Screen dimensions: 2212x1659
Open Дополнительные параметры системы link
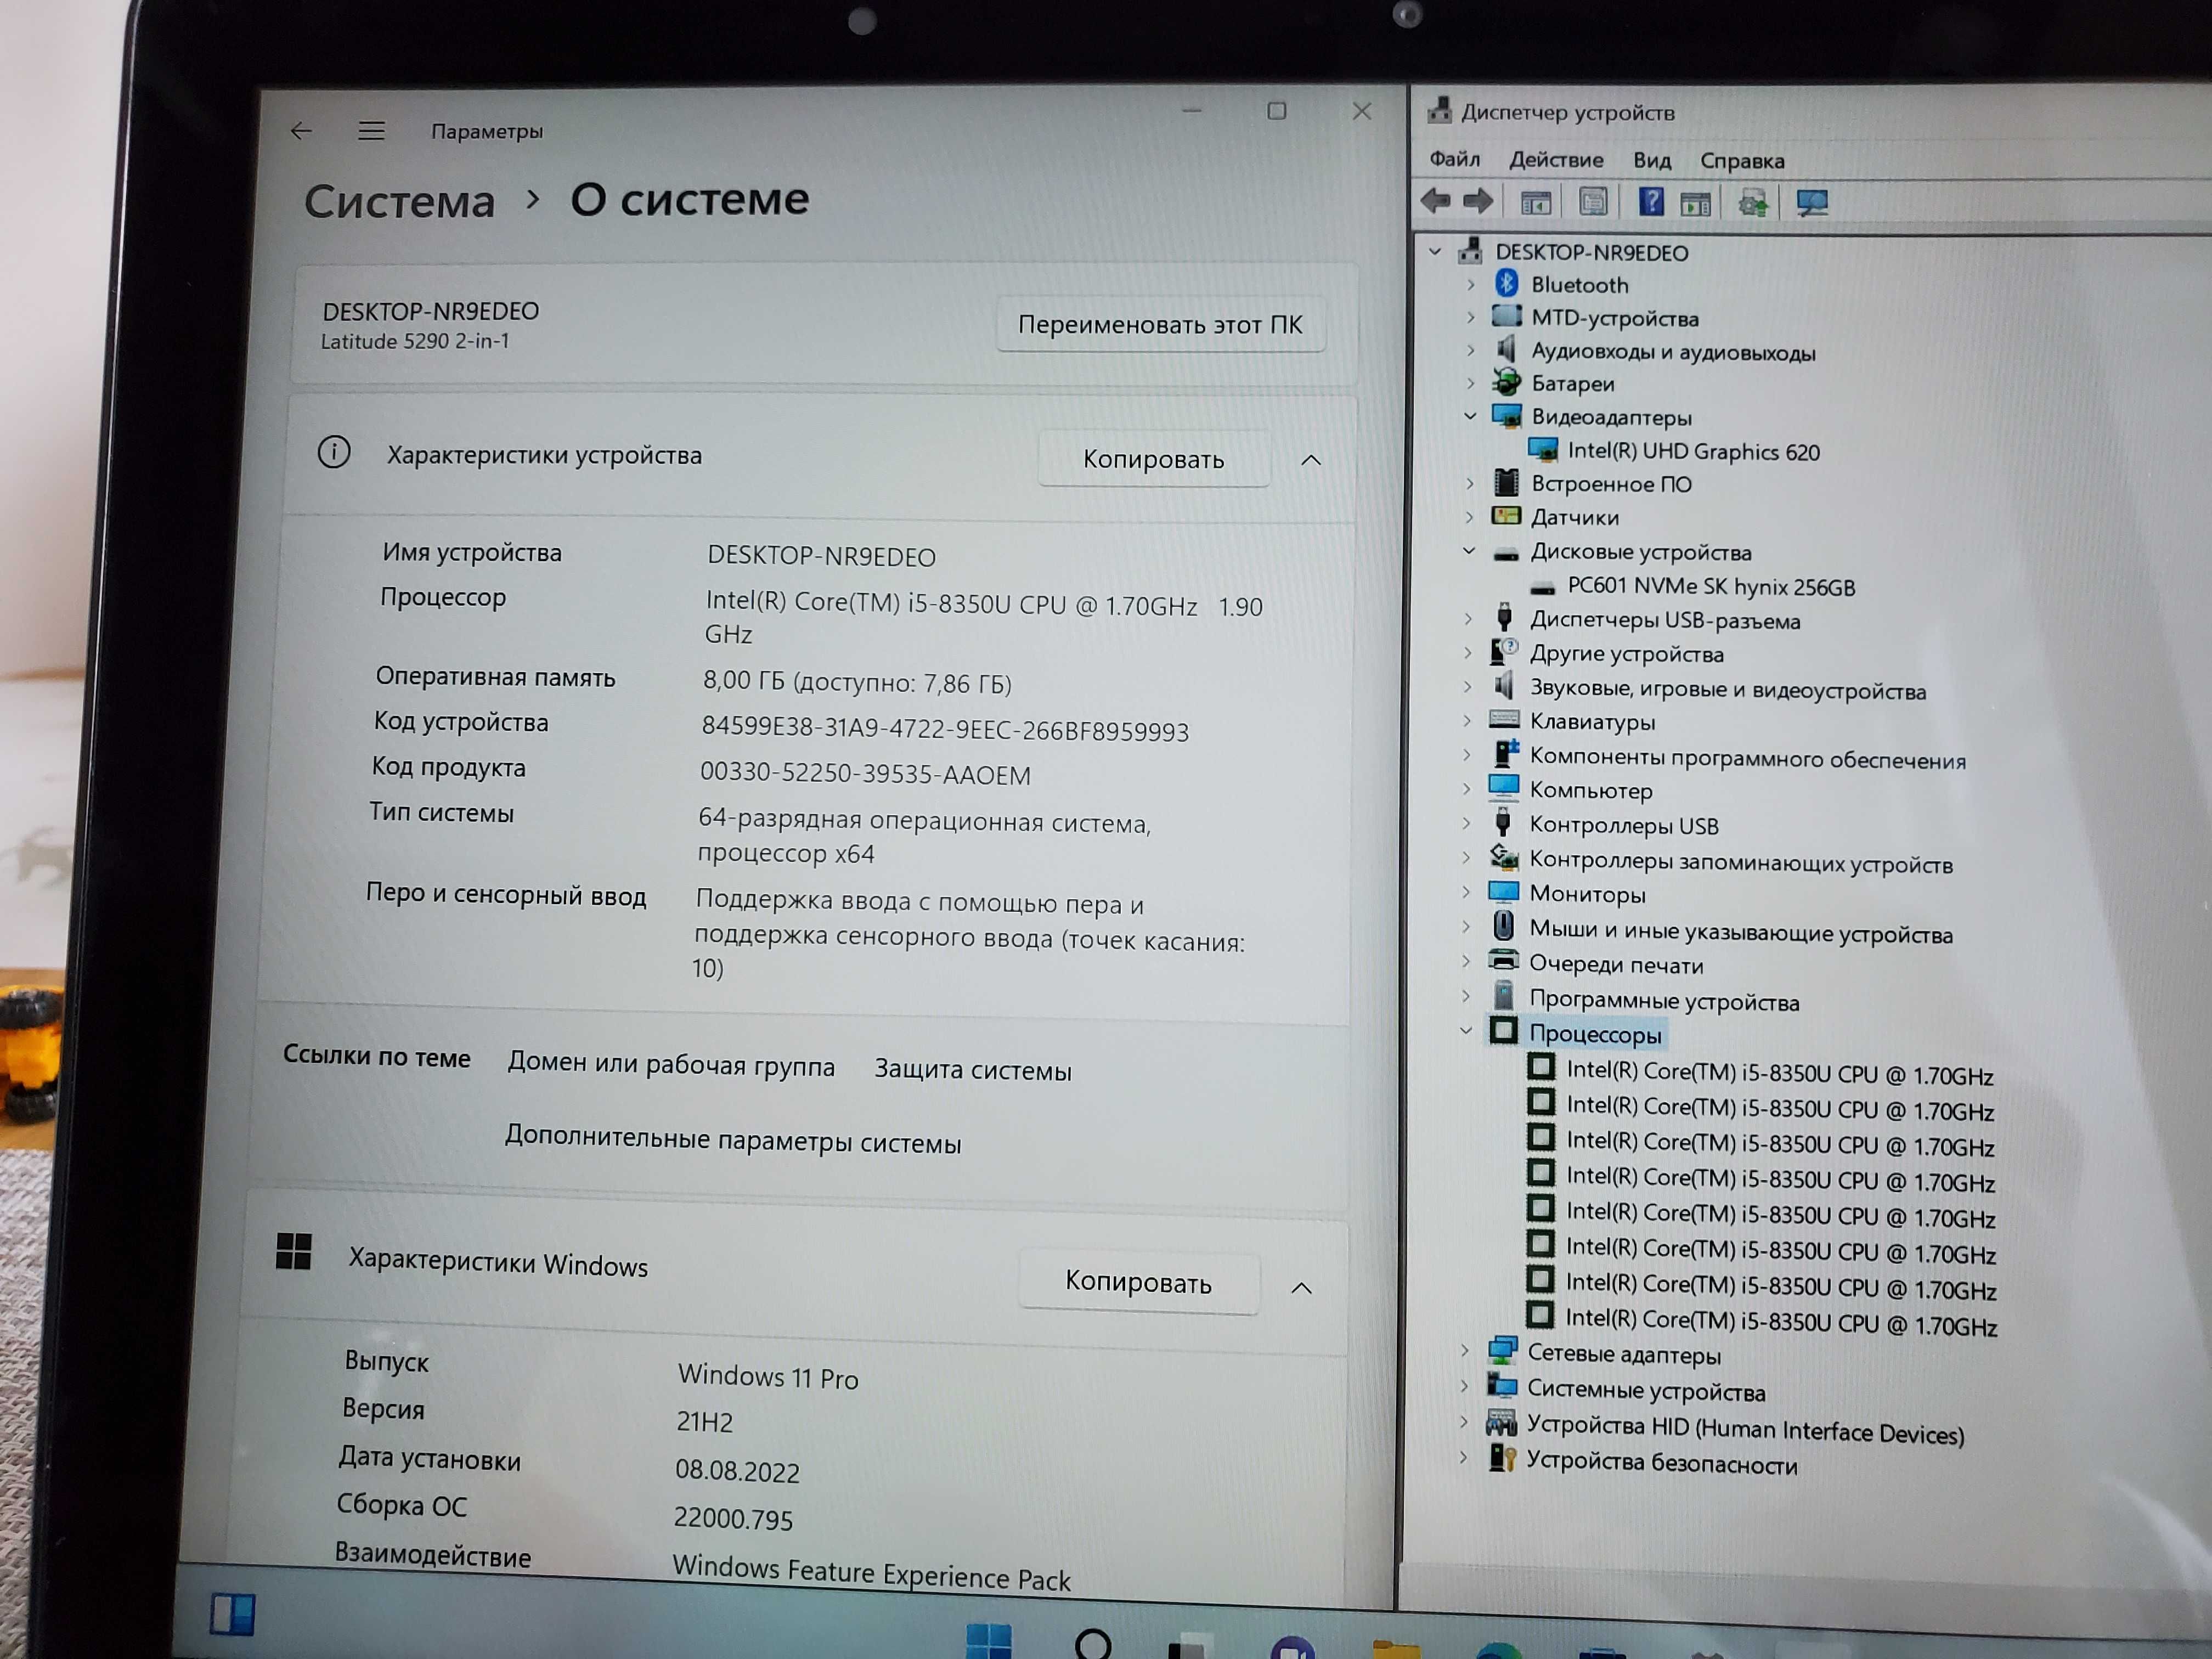(733, 1140)
